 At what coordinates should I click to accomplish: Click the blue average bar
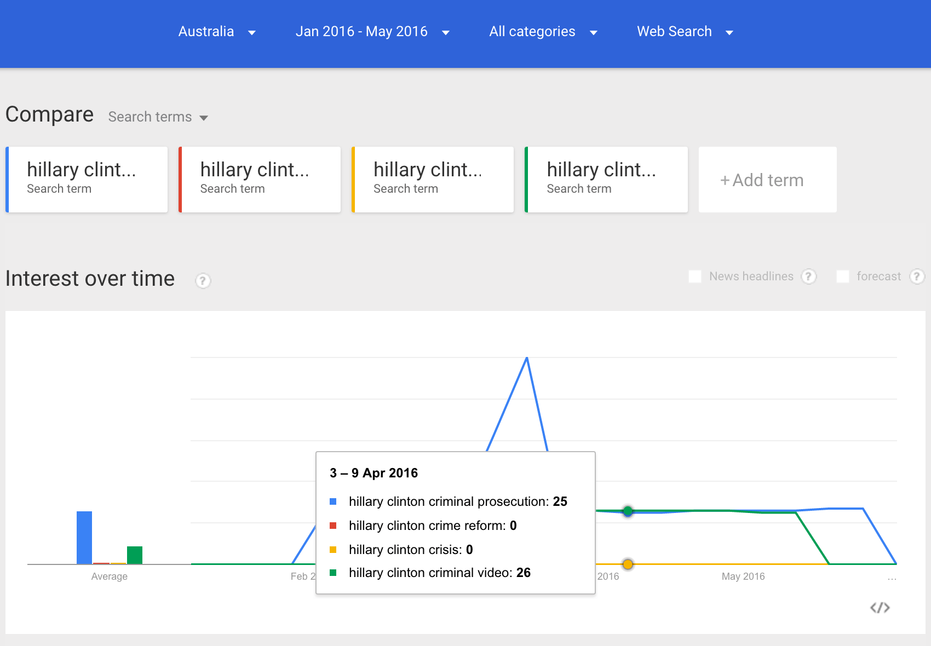point(84,538)
